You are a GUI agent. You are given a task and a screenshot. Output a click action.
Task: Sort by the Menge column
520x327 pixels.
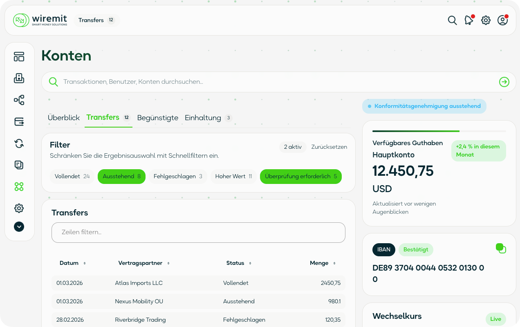coord(323,263)
